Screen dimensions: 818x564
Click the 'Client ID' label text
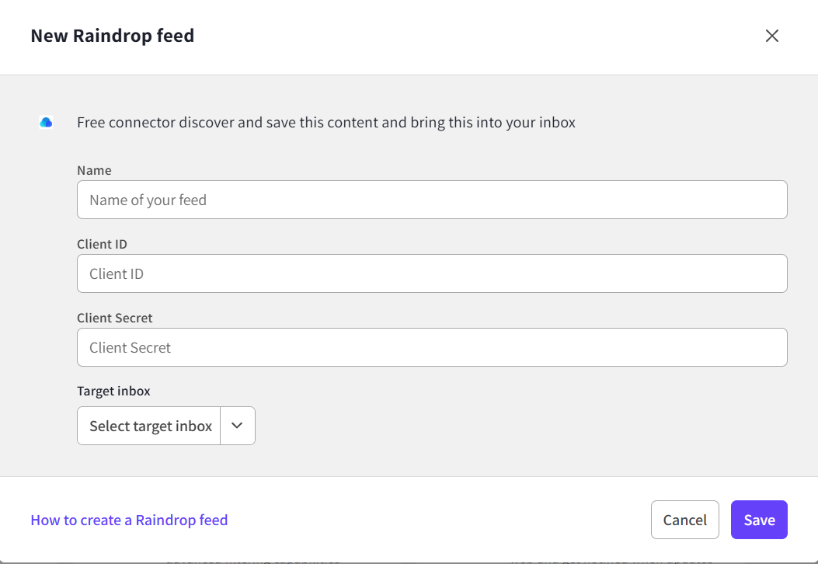(x=102, y=244)
